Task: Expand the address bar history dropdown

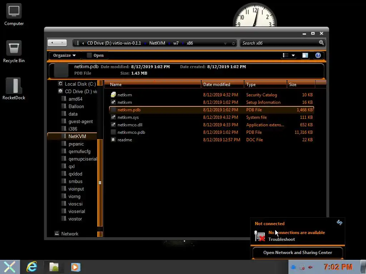Action: (225, 43)
